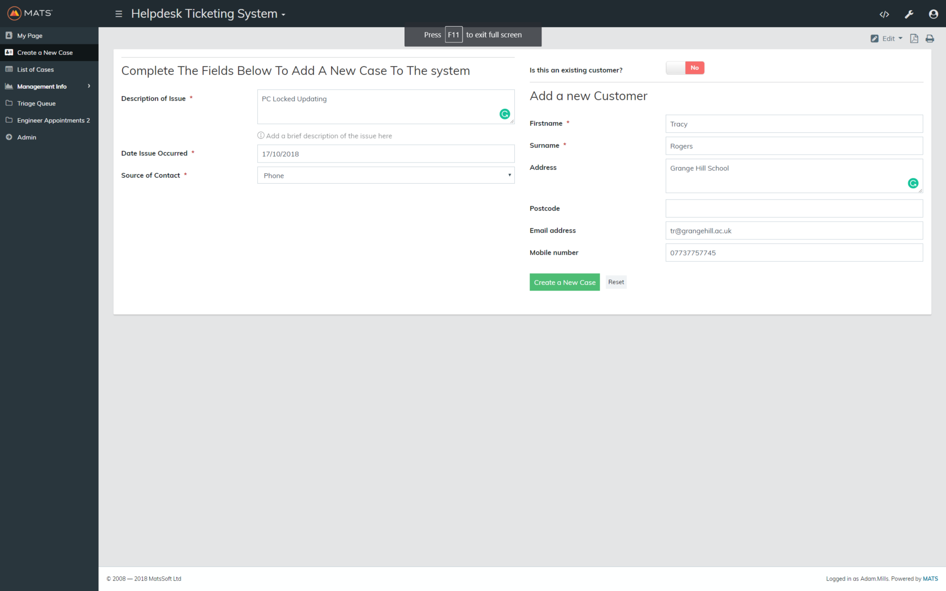Click the code brackets icon in header

[x=884, y=14]
